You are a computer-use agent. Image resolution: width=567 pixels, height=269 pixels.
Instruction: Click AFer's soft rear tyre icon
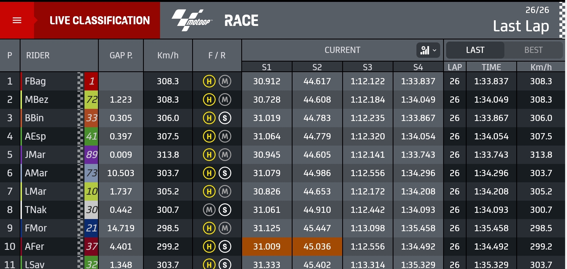225,247
